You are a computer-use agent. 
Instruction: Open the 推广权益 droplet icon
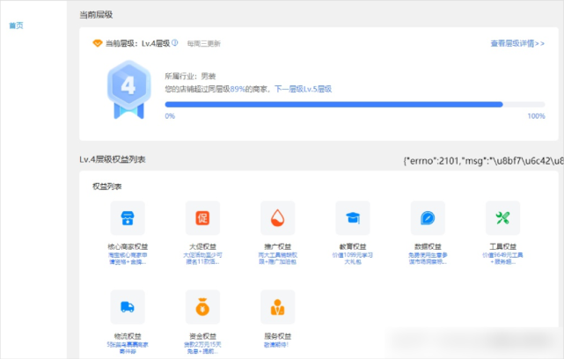point(278,218)
